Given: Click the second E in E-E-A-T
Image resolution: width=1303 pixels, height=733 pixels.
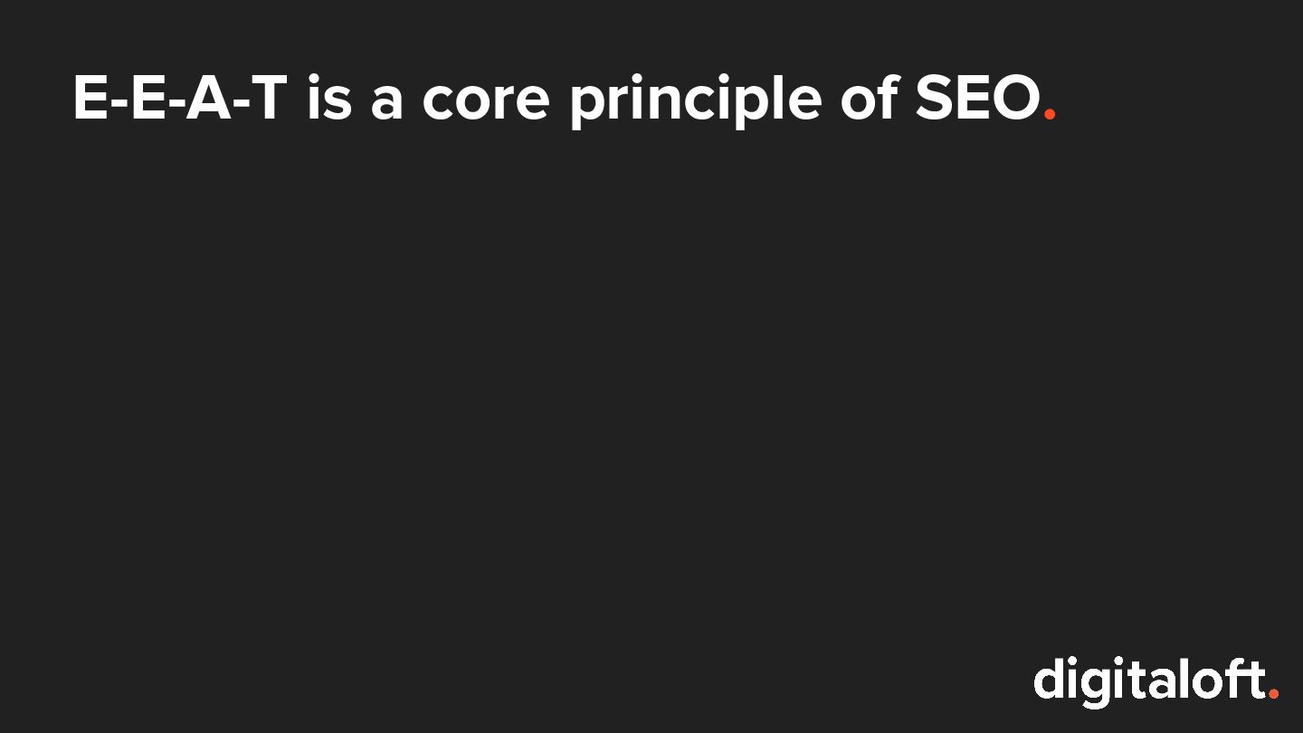Looking at the screenshot, I should click(147, 98).
